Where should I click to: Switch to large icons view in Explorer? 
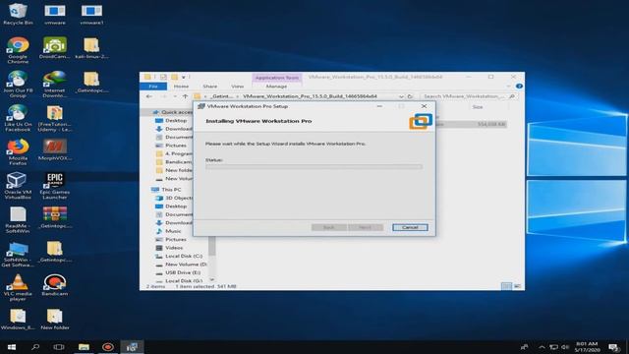point(517,286)
